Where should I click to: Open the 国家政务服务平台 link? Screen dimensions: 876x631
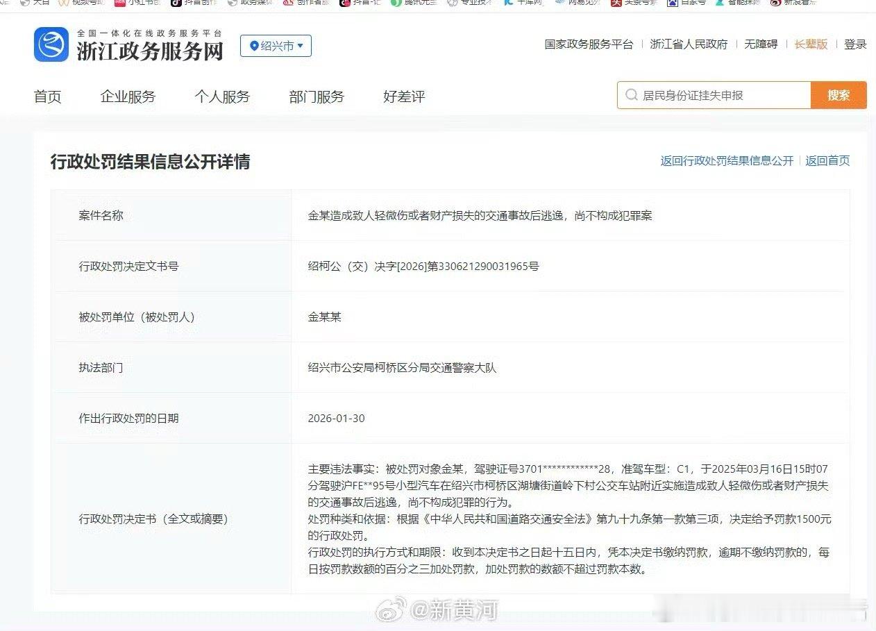point(589,44)
